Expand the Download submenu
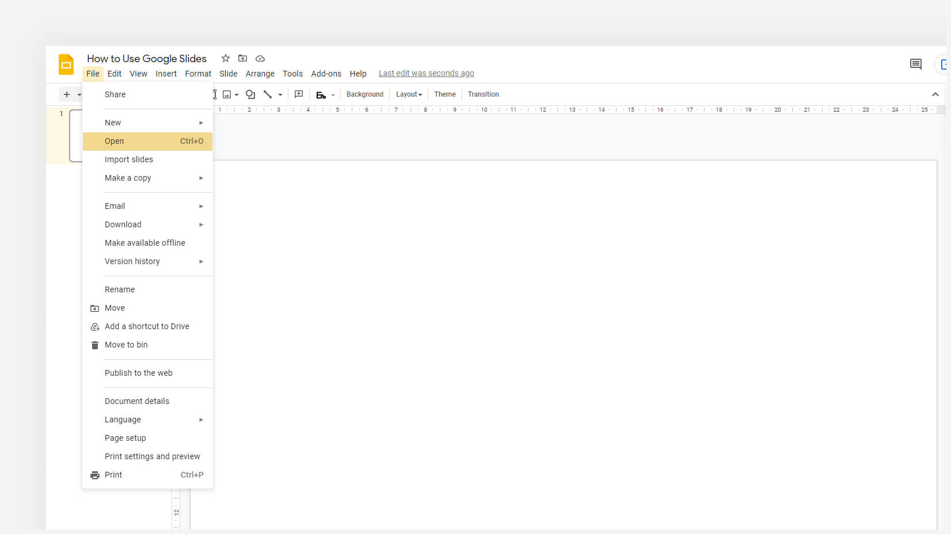This screenshot has width=951, height=534. pyautogui.click(x=201, y=224)
